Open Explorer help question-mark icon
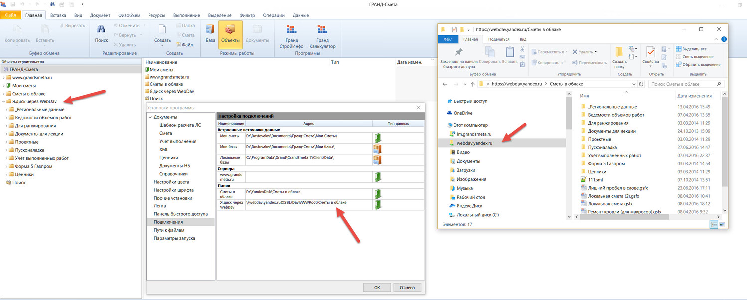 (x=724, y=39)
